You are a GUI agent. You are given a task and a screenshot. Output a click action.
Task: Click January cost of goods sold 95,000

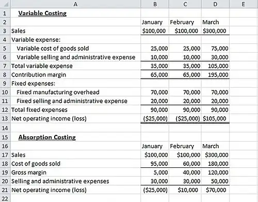[155, 164]
